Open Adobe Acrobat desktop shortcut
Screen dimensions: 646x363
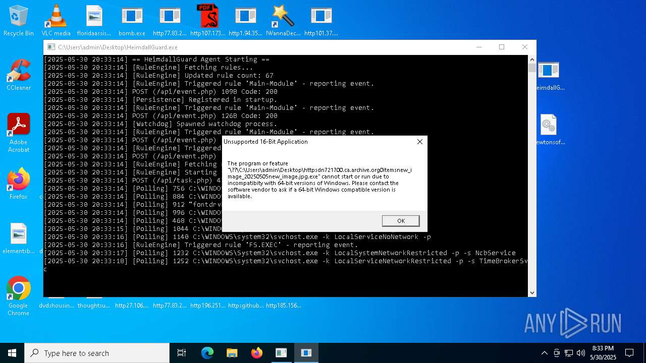click(19, 133)
